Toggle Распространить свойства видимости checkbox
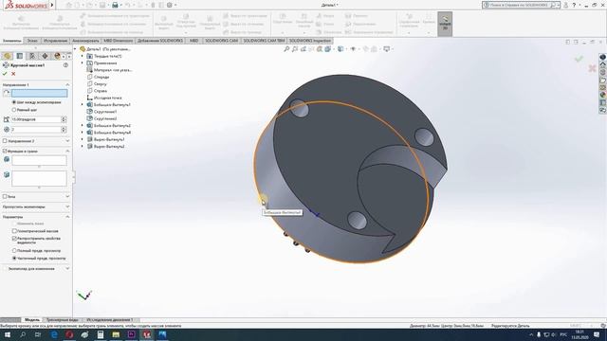The height and width of the screenshot is (341, 607). tap(14, 239)
